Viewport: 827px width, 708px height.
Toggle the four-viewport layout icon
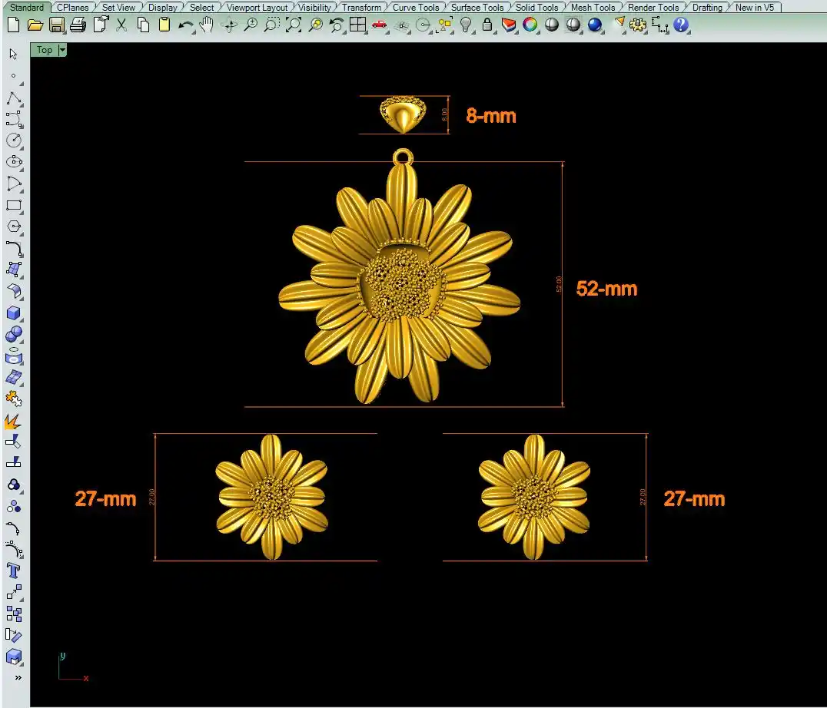[x=357, y=25]
